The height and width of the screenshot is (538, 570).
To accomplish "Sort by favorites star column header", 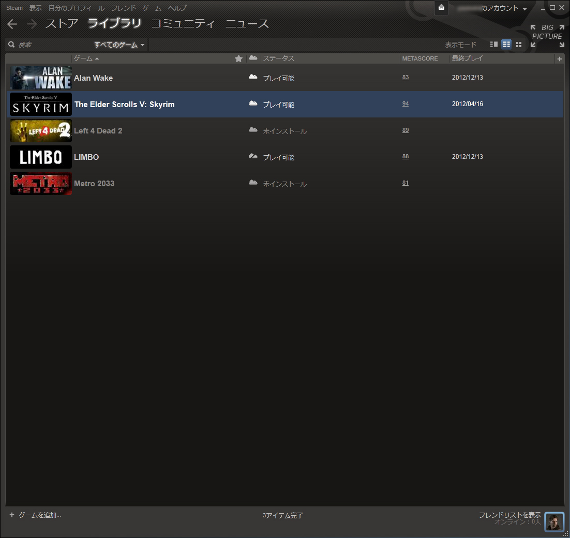I will click(x=238, y=58).
